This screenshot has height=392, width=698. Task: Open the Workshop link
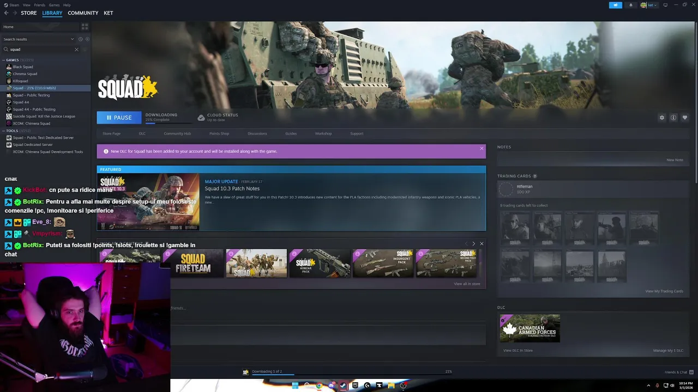tap(323, 133)
